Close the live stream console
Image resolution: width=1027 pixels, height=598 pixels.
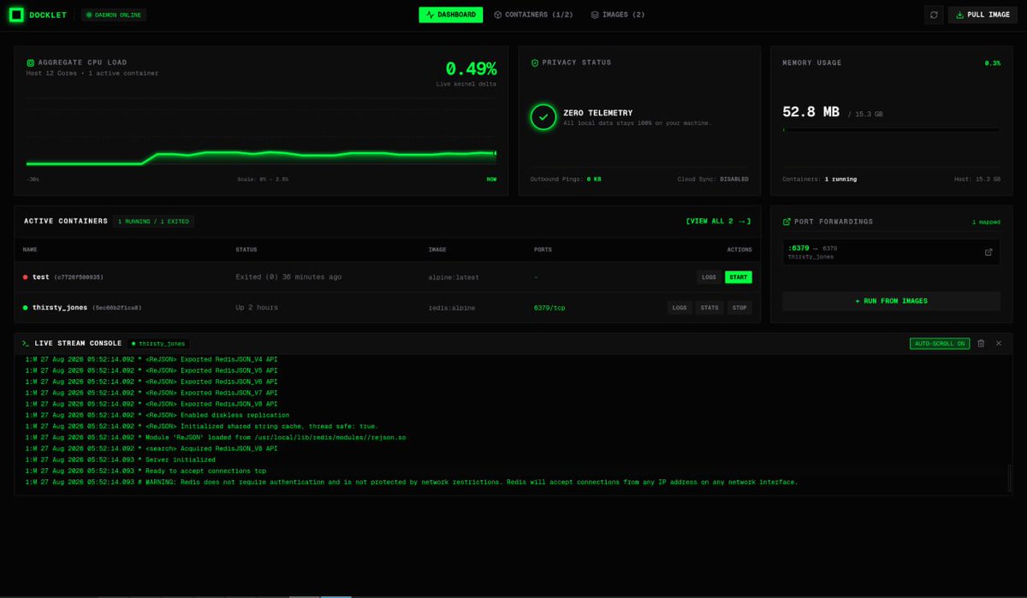998,343
